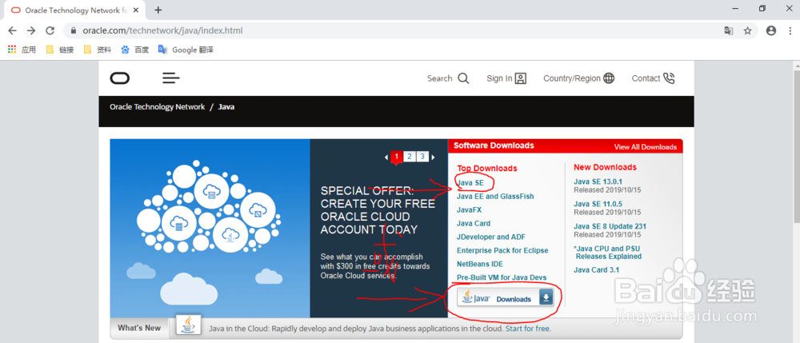Open the 资料 bookmark folder
This screenshot has height=343, width=800.
[98, 50]
